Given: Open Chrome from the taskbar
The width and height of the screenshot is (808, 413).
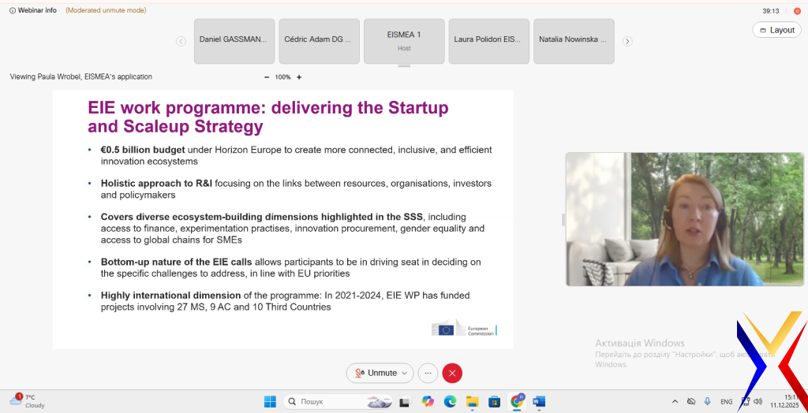Looking at the screenshot, I should [517, 401].
